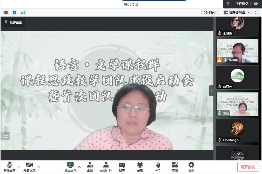Click the blue security shield icon
This screenshot has height=174, width=262.
tap(14, 13)
